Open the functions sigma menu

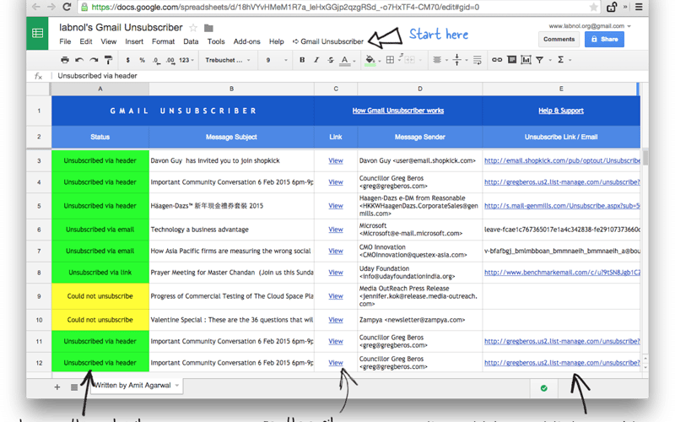point(564,60)
